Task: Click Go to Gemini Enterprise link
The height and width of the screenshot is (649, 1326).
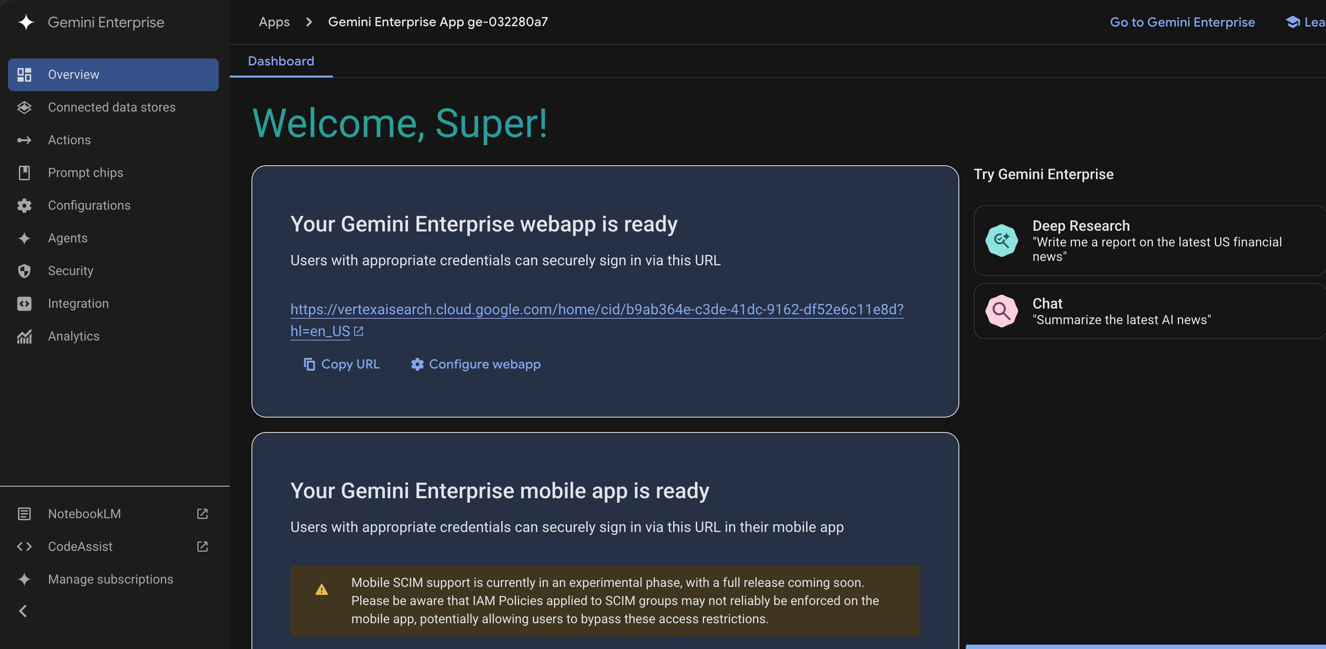Action: [1182, 22]
